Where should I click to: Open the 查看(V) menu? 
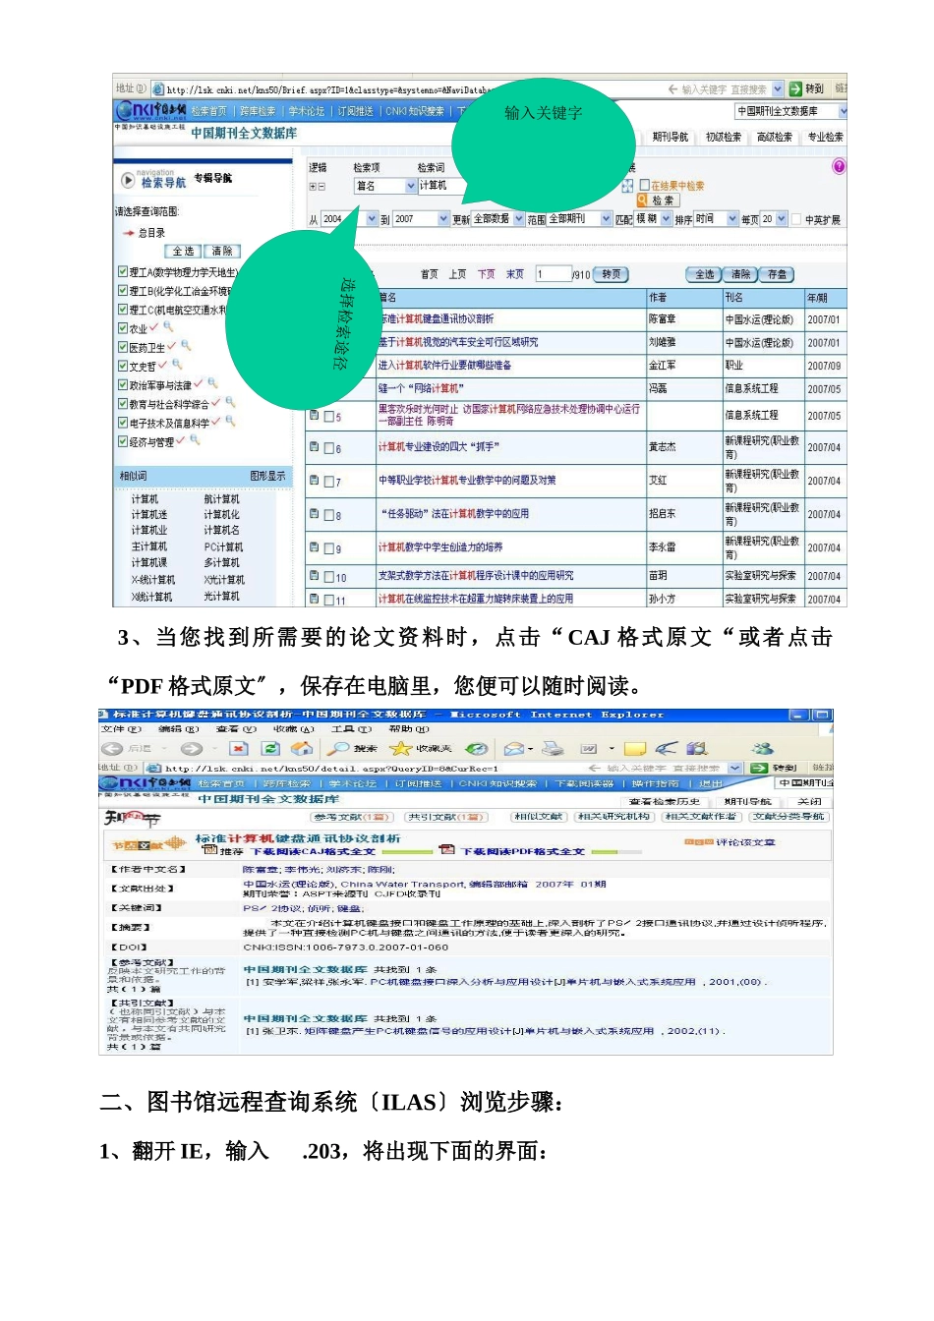click(x=236, y=729)
